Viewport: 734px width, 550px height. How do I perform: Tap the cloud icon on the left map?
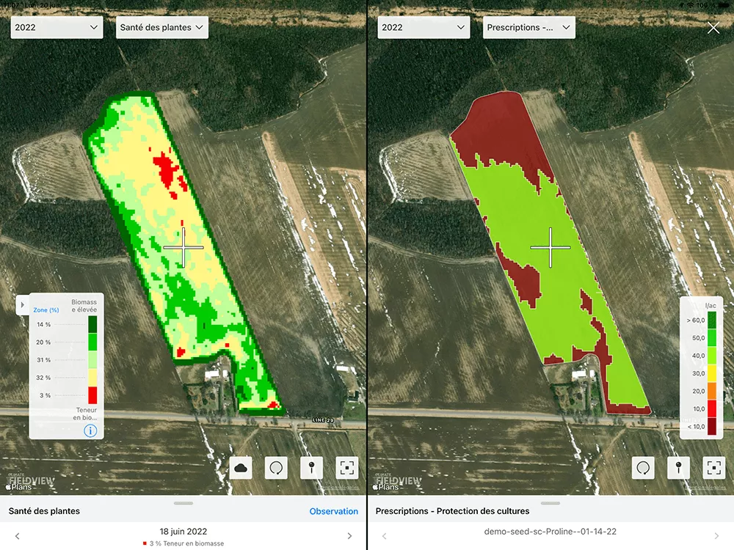pos(241,467)
